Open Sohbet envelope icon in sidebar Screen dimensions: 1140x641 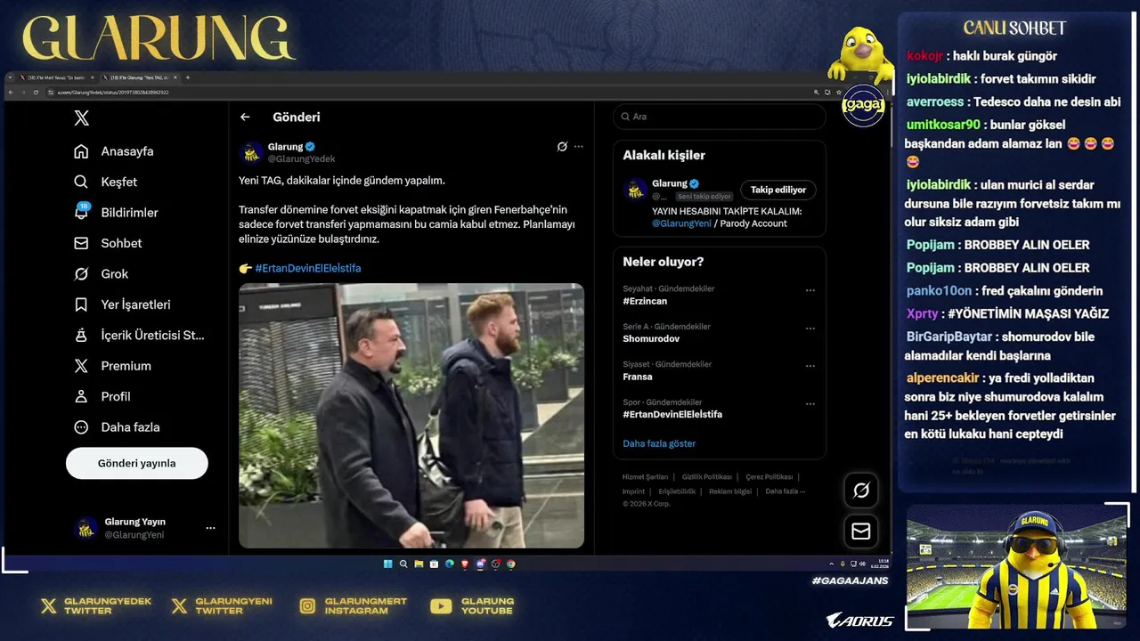tap(81, 243)
